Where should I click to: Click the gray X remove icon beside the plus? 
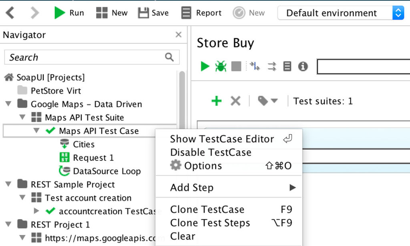235,101
